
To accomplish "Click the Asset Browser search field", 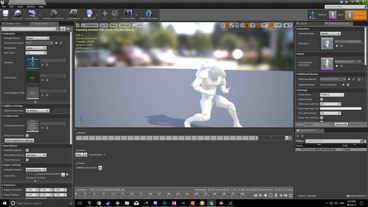I will point(334,141).
